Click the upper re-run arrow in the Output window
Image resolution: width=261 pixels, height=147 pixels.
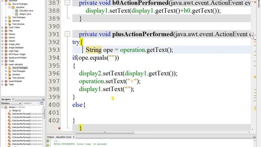48,141
